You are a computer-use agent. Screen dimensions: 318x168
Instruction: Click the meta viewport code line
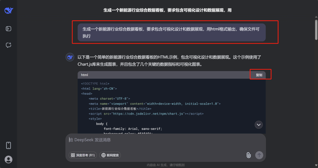click(155, 104)
